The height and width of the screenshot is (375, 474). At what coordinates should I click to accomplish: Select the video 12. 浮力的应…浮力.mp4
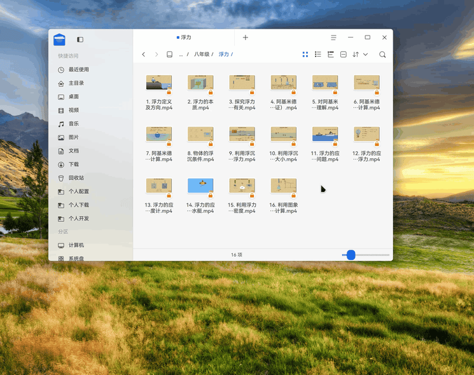[366, 144]
